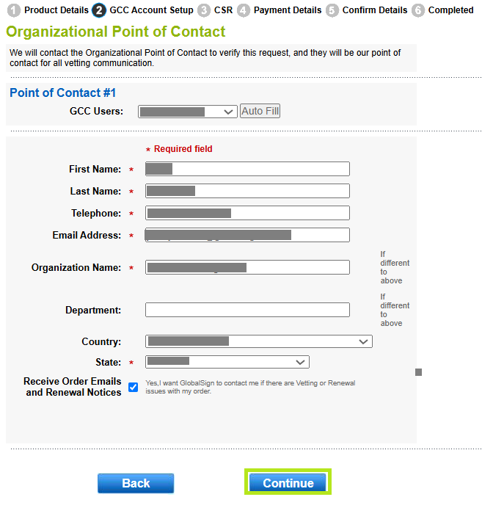Select the Payment Details step label
This screenshot has height=508, width=482.
click(288, 10)
